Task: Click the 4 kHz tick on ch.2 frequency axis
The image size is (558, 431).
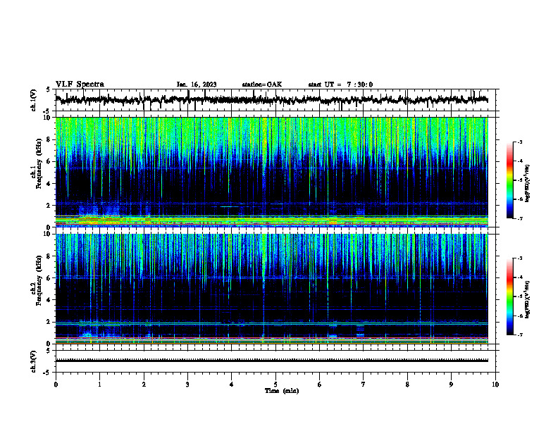Action: [x=49, y=300]
